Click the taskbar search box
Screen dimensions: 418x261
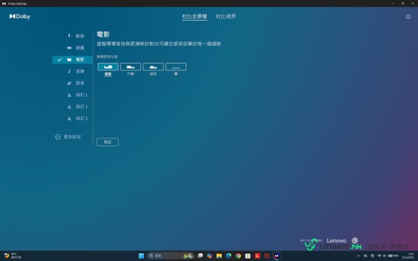click(170, 256)
